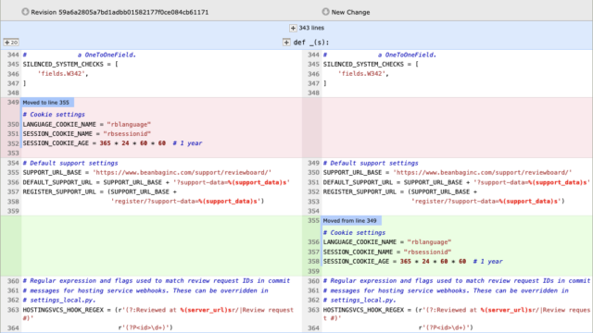Click right SESSION_COOKIE_NAME line
This screenshot has height=333, width=593.
(387, 252)
